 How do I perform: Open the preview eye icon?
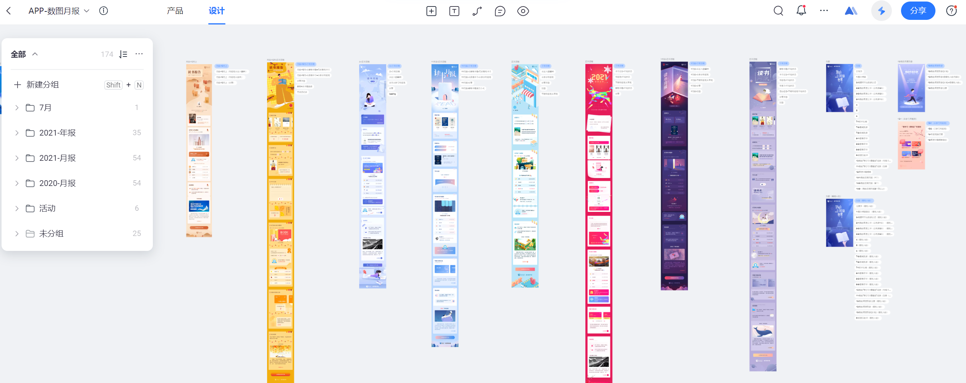(523, 11)
